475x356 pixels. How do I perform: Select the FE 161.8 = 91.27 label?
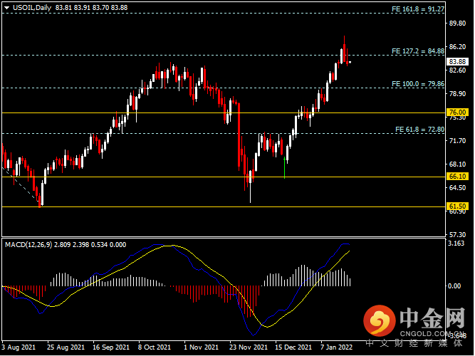click(x=418, y=9)
